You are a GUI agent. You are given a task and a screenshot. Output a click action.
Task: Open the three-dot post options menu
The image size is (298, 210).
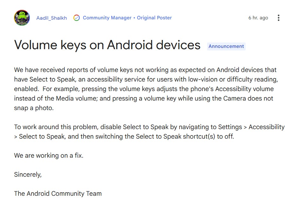pos(278,18)
